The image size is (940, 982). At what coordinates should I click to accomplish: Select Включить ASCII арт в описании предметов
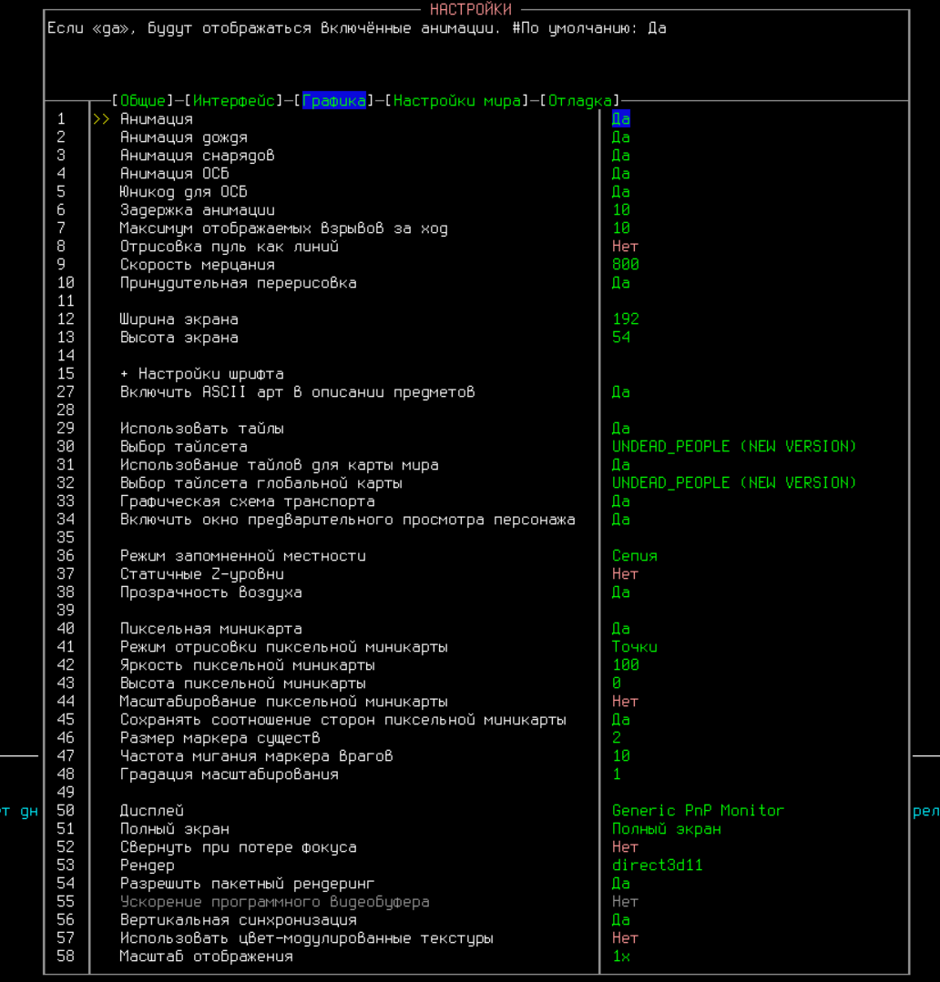click(297, 391)
